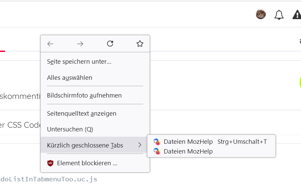301x185 pixels.
Task: Click 'Bildschirmfoto aufnehmen'
Action: 84,96
